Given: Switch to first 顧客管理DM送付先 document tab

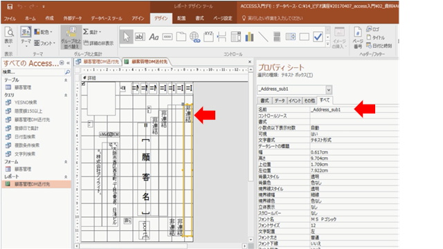Looking at the screenshot, I should point(98,62).
